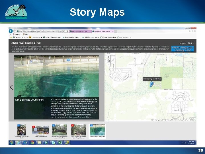Open the Windows Start menu

[x=11, y=143]
